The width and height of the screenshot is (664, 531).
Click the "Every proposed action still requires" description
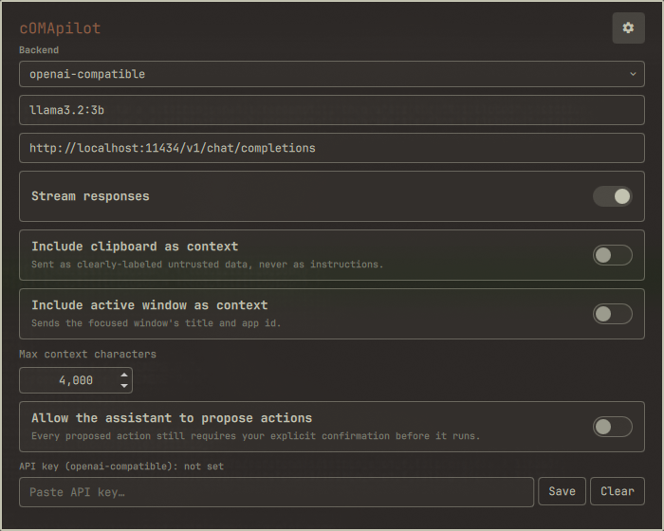pos(256,436)
